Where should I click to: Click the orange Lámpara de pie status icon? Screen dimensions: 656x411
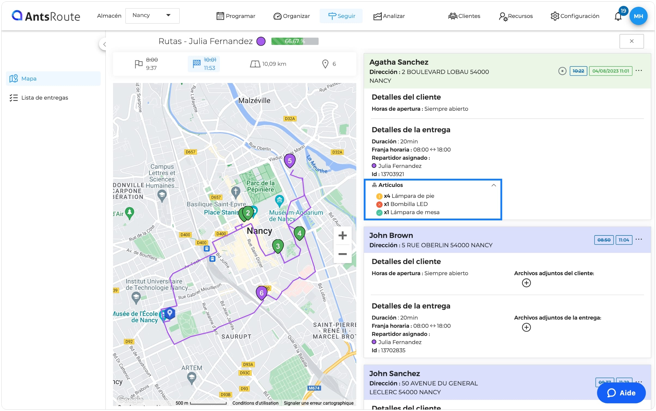(379, 196)
